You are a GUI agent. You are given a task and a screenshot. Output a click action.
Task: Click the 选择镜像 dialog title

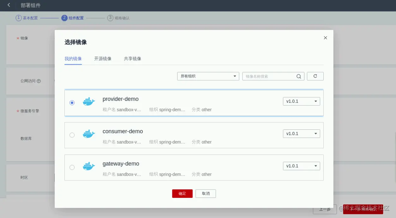[x=76, y=42]
